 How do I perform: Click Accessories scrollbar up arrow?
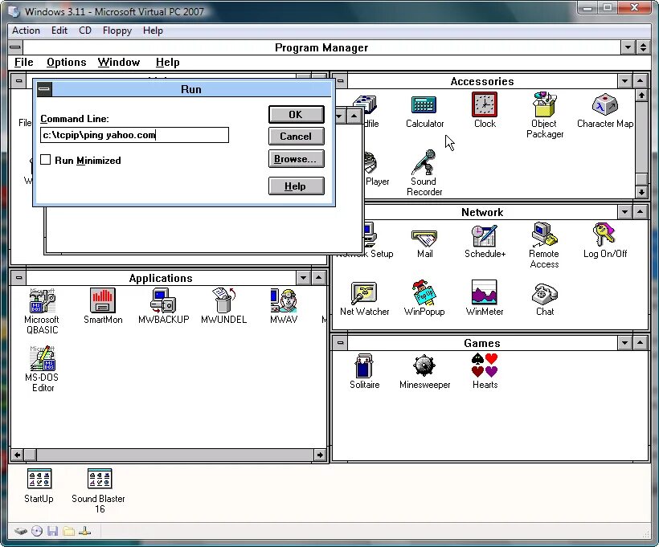(641, 96)
